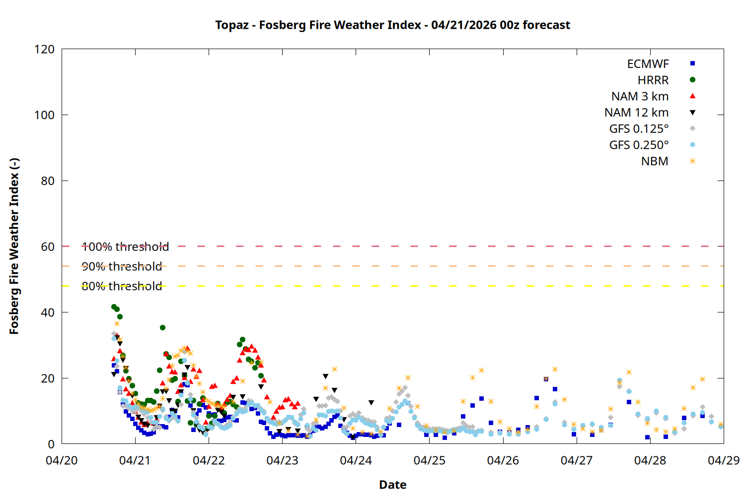The width and height of the screenshot is (745, 496).
Task: Click the GFS 0.250° light blue marker
Action: click(692, 145)
